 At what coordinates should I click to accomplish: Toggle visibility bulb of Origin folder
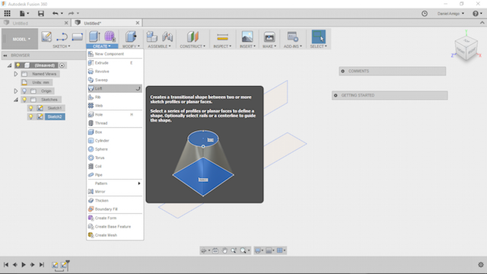pyautogui.click(x=24, y=91)
